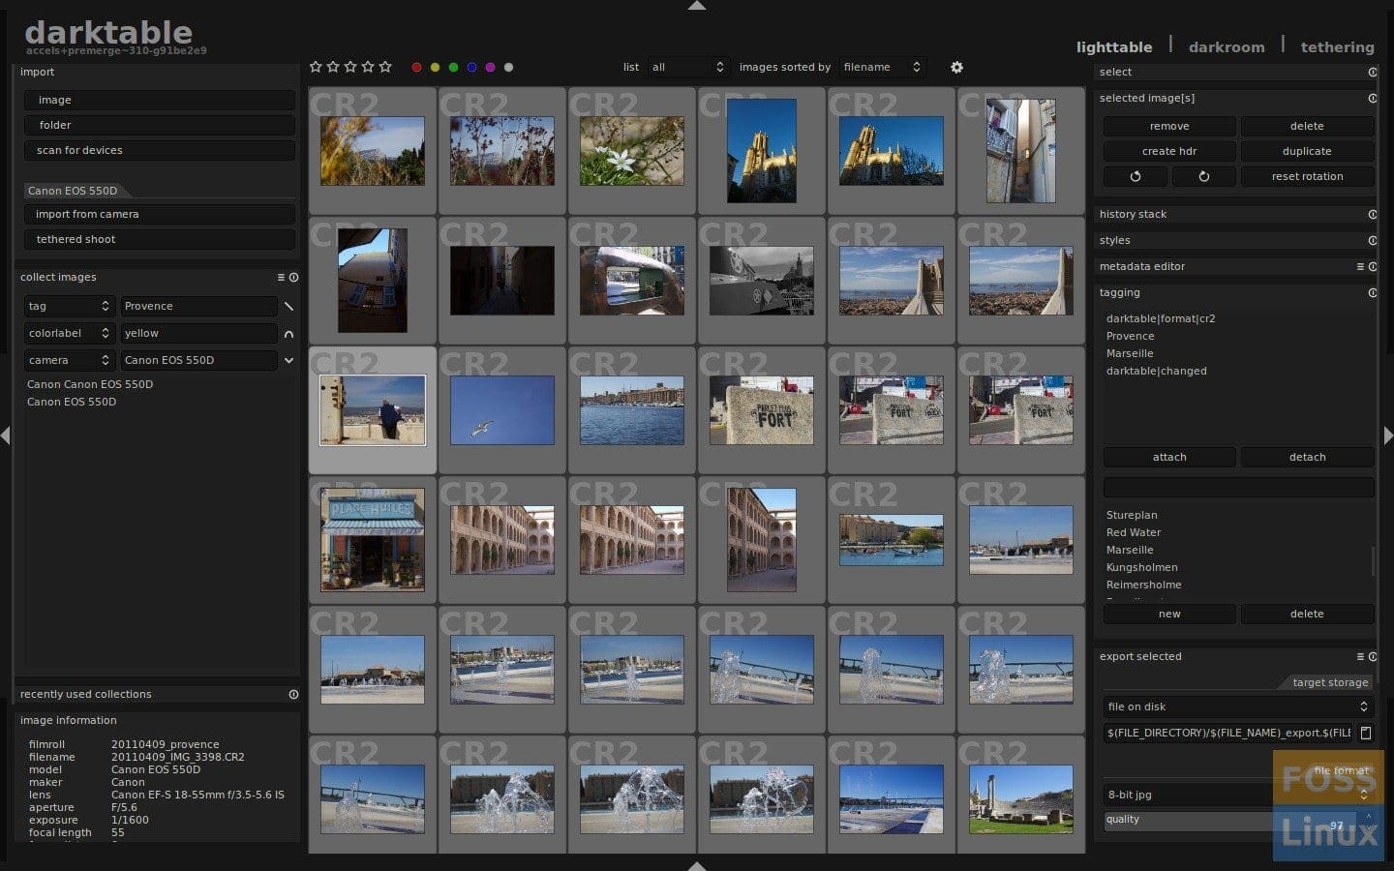Open the list 'all' filter dropdown
Viewport: 1394px width, 871px height.
pos(687,67)
